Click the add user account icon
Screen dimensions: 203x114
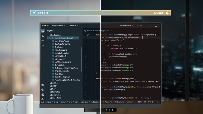point(156,26)
